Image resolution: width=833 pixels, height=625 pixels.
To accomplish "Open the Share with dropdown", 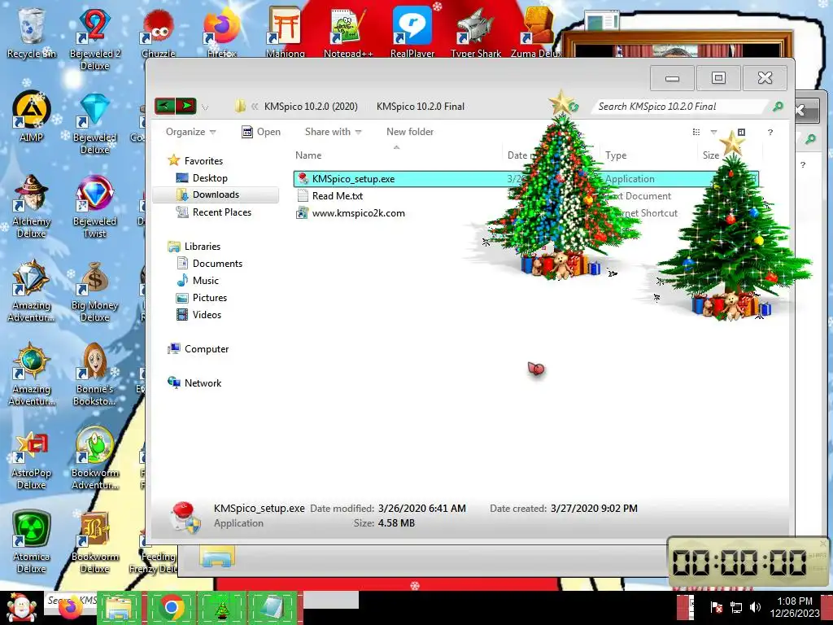I will tap(333, 132).
